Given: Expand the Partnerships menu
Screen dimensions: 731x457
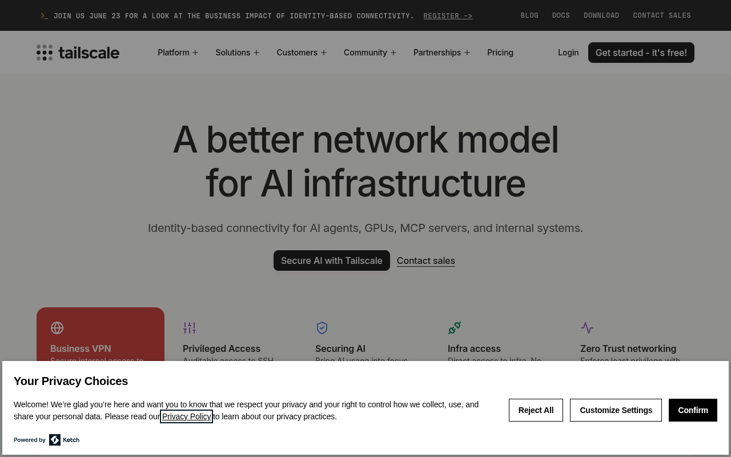Looking at the screenshot, I should (442, 53).
